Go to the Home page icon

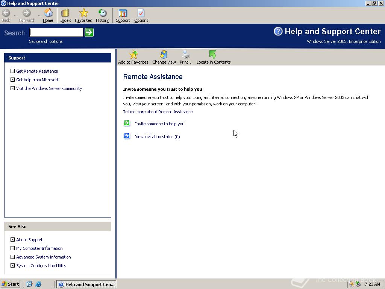point(48,15)
